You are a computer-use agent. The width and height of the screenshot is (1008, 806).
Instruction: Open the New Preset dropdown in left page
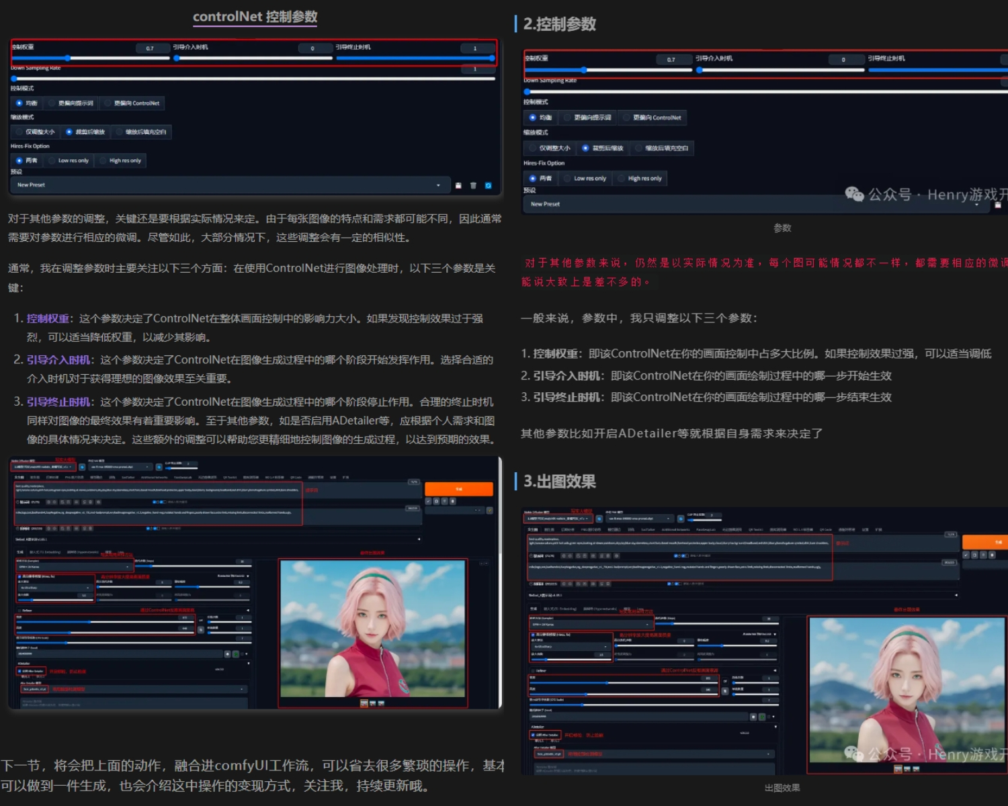(229, 185)
